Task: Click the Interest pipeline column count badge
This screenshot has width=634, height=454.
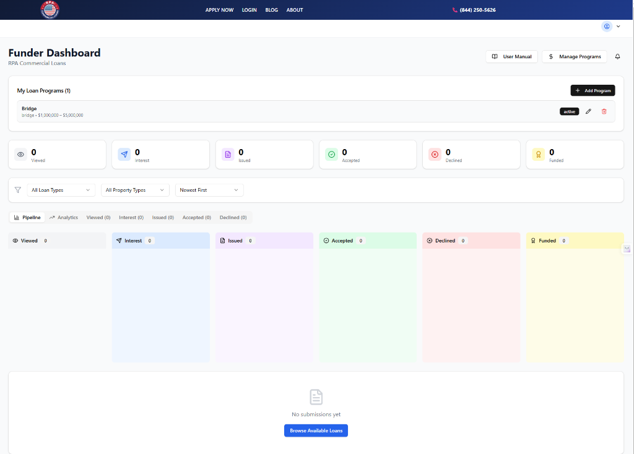Action: click(150, 241)
